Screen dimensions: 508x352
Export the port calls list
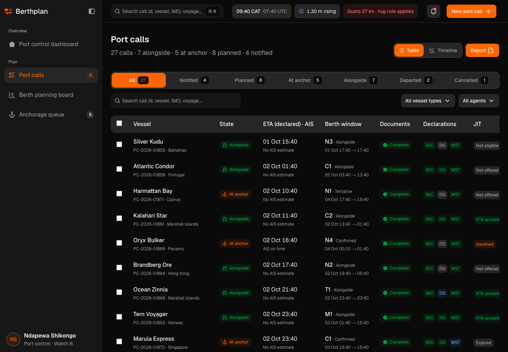click(482, 50)
